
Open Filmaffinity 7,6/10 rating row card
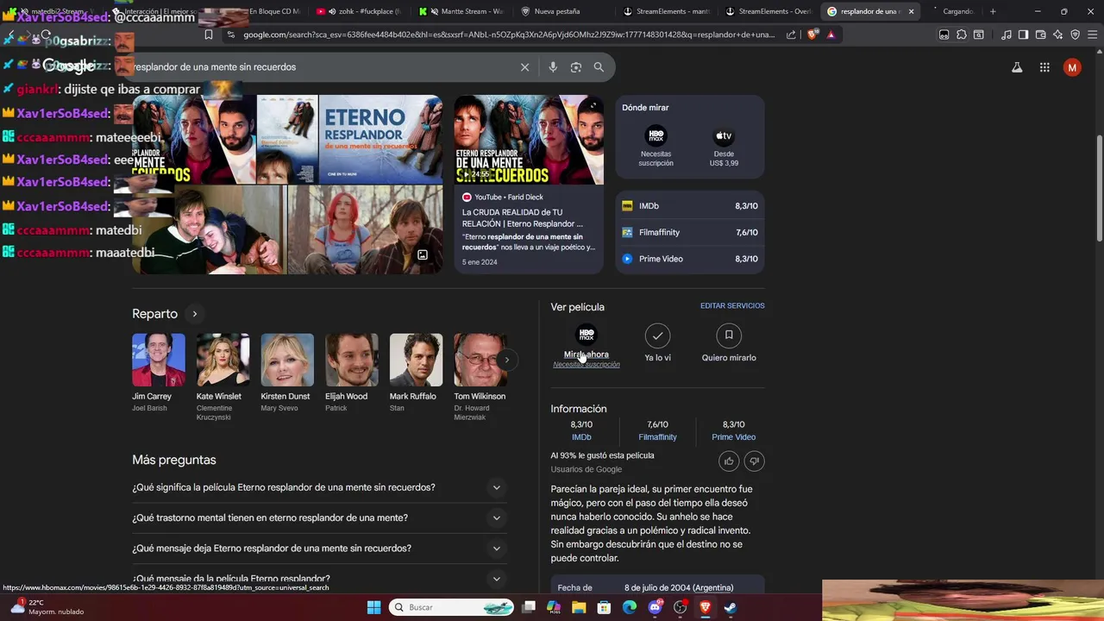click(690, 232)
